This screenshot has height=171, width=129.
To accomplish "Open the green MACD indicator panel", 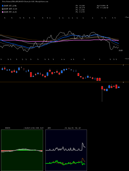I will click(x=22, y=150).
